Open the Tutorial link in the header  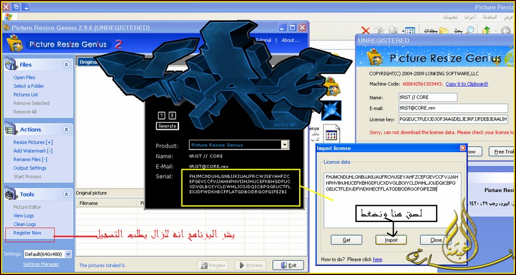point(263,40)
